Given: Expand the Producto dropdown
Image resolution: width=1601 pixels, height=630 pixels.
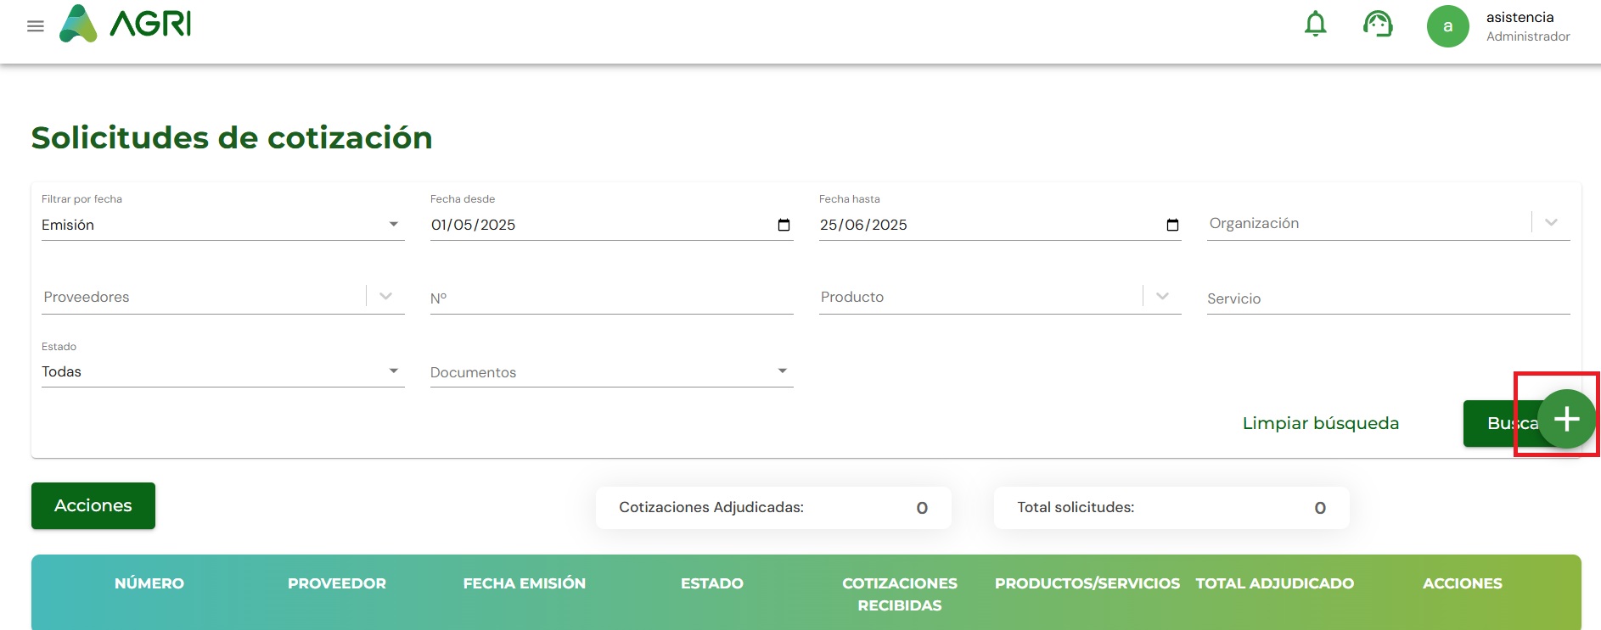Looking at the screenshot, I should [1162, 296].
